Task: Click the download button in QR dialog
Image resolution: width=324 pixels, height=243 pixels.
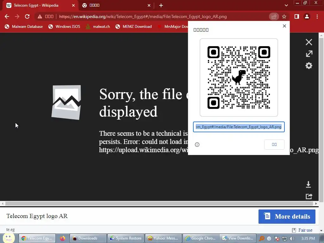Action: tap(274, 144)
